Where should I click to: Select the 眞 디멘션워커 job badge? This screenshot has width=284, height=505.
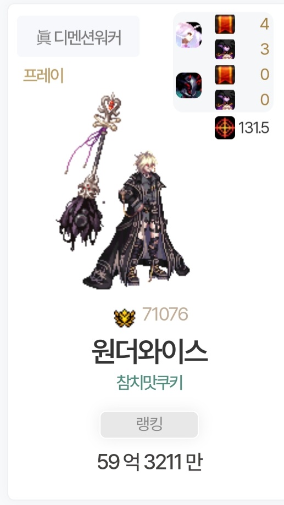79,36
